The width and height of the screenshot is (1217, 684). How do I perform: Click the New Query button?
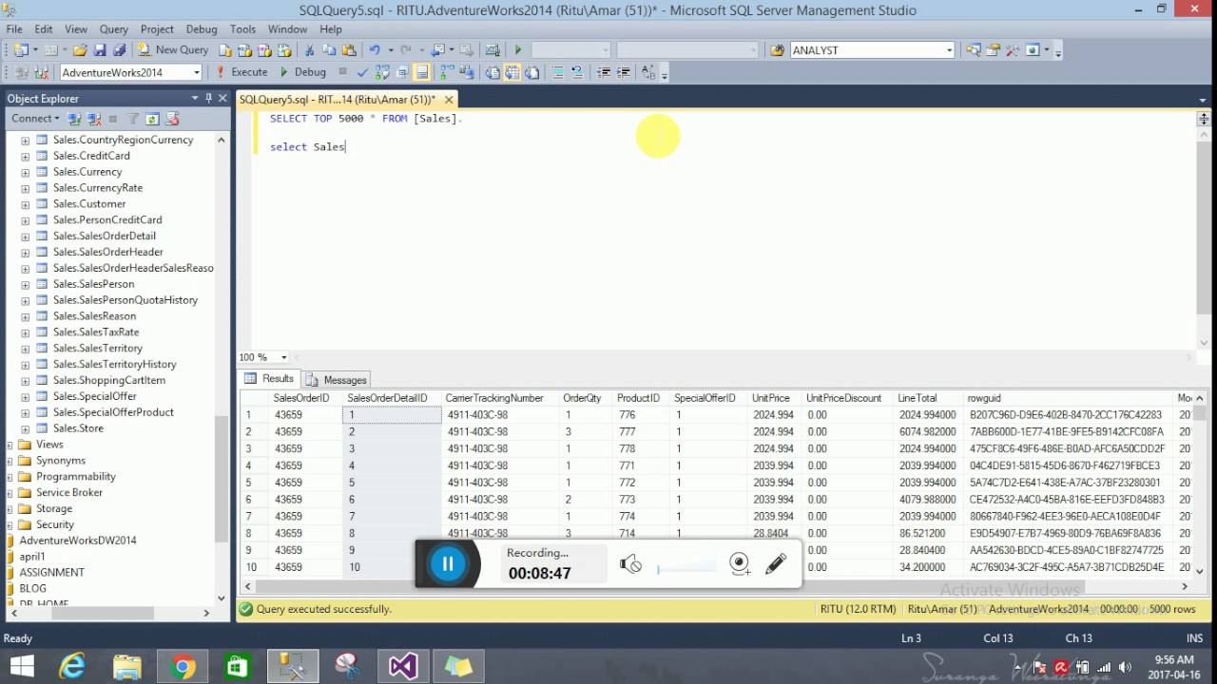pyautogui.click(x=173, y=49)
